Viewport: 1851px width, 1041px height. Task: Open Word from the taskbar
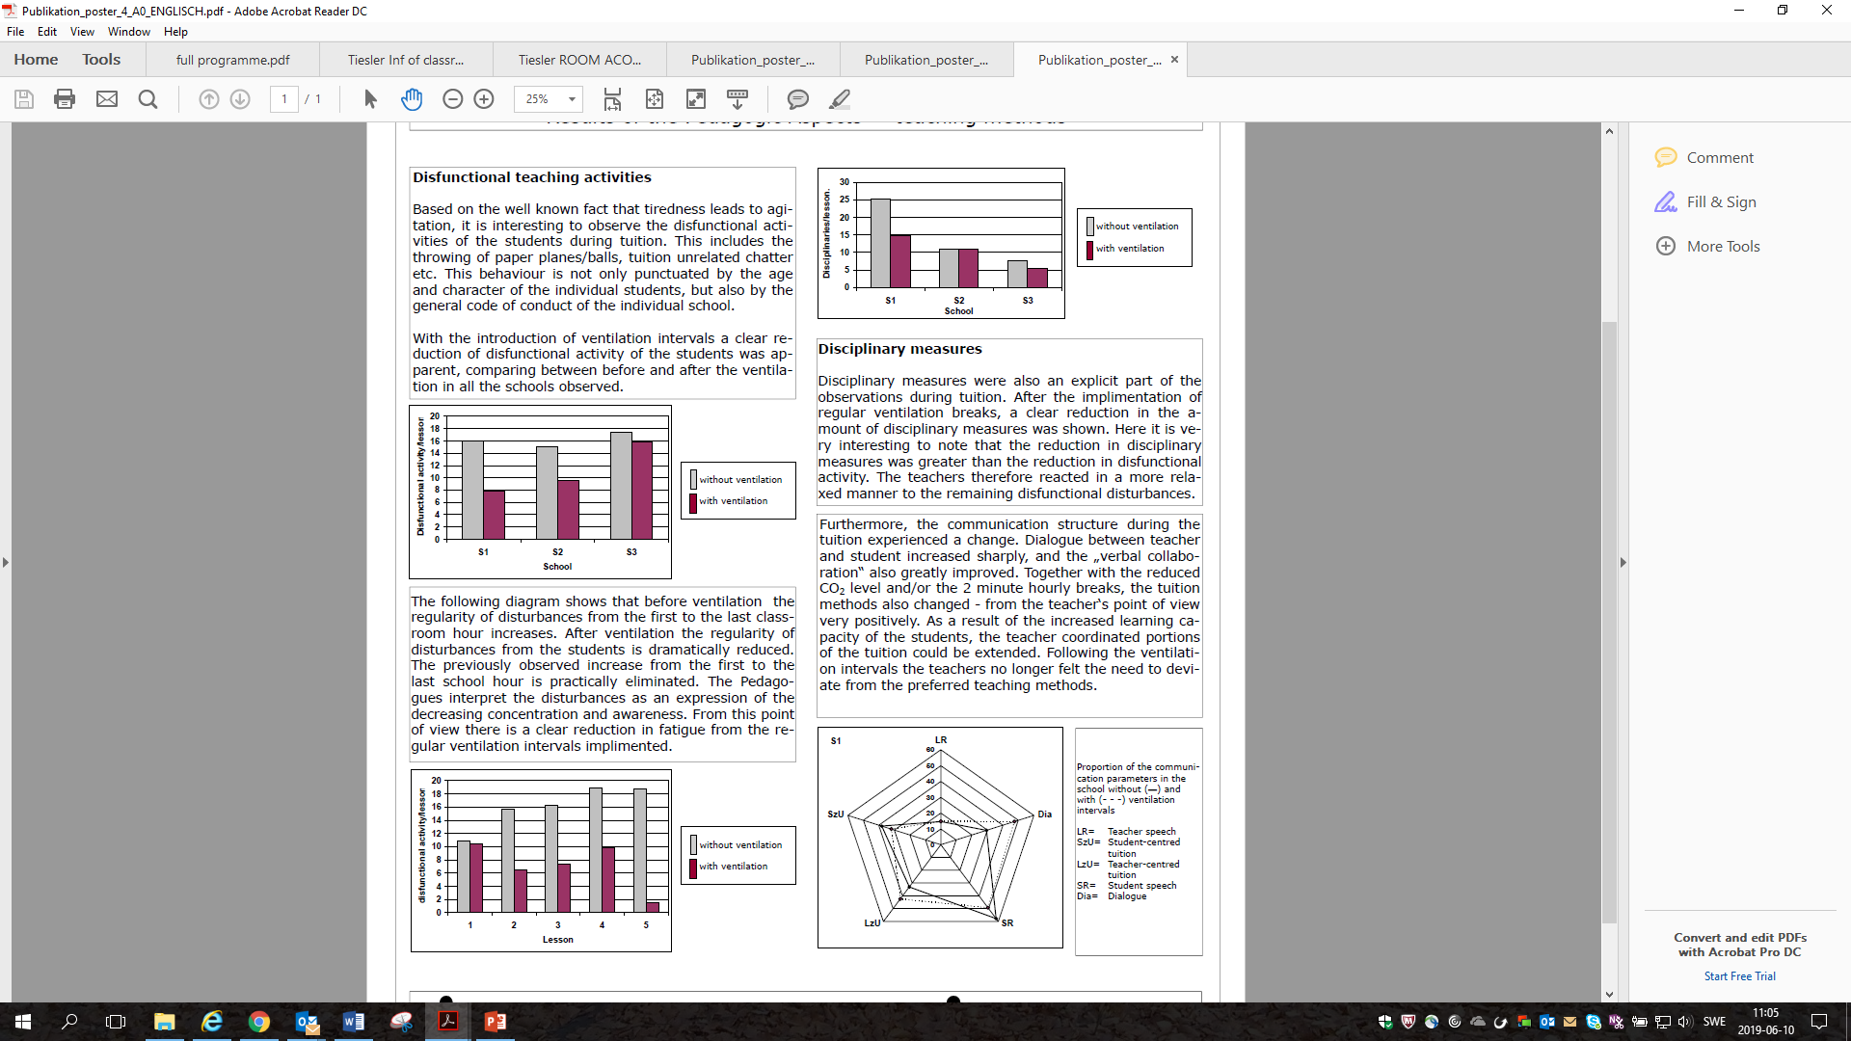(x=353, y=1022)
